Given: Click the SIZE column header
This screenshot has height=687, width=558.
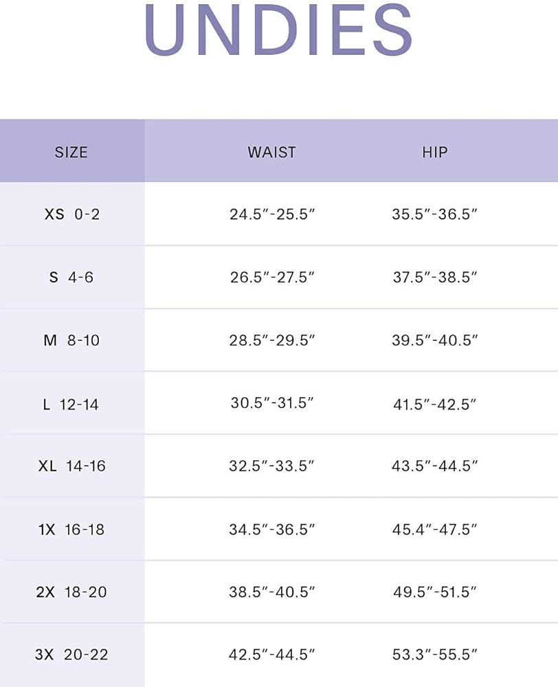Looking at the screenshot, I should coord(71,152).
